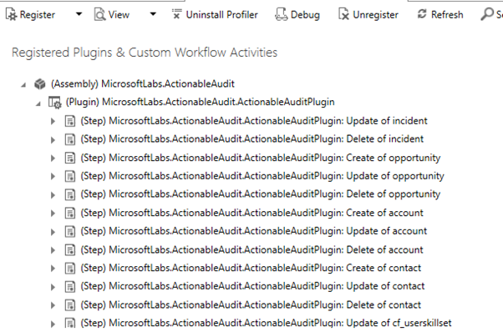Click the Register button label
The width and height of the screenshot is (503, 332).
pyautogui.click(x=38, y=15)
